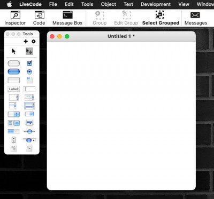This screenshot has width=214, height=199.
Task: Open the Code editor icon
Action: pos(39,18)
